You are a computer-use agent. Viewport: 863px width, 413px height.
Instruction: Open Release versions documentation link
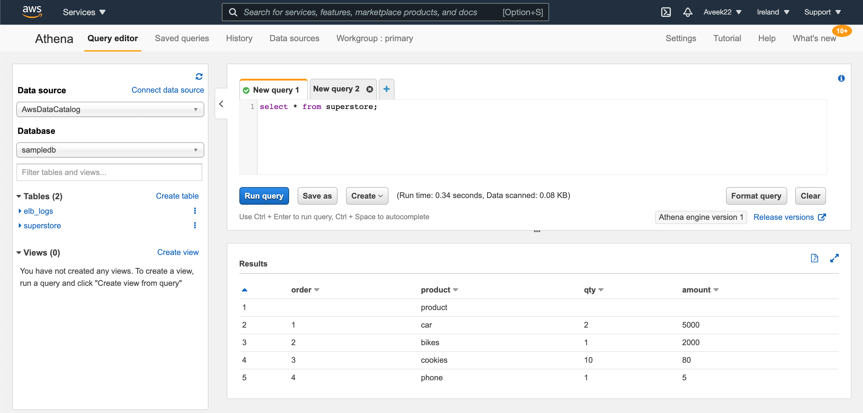tap(784, 217)
